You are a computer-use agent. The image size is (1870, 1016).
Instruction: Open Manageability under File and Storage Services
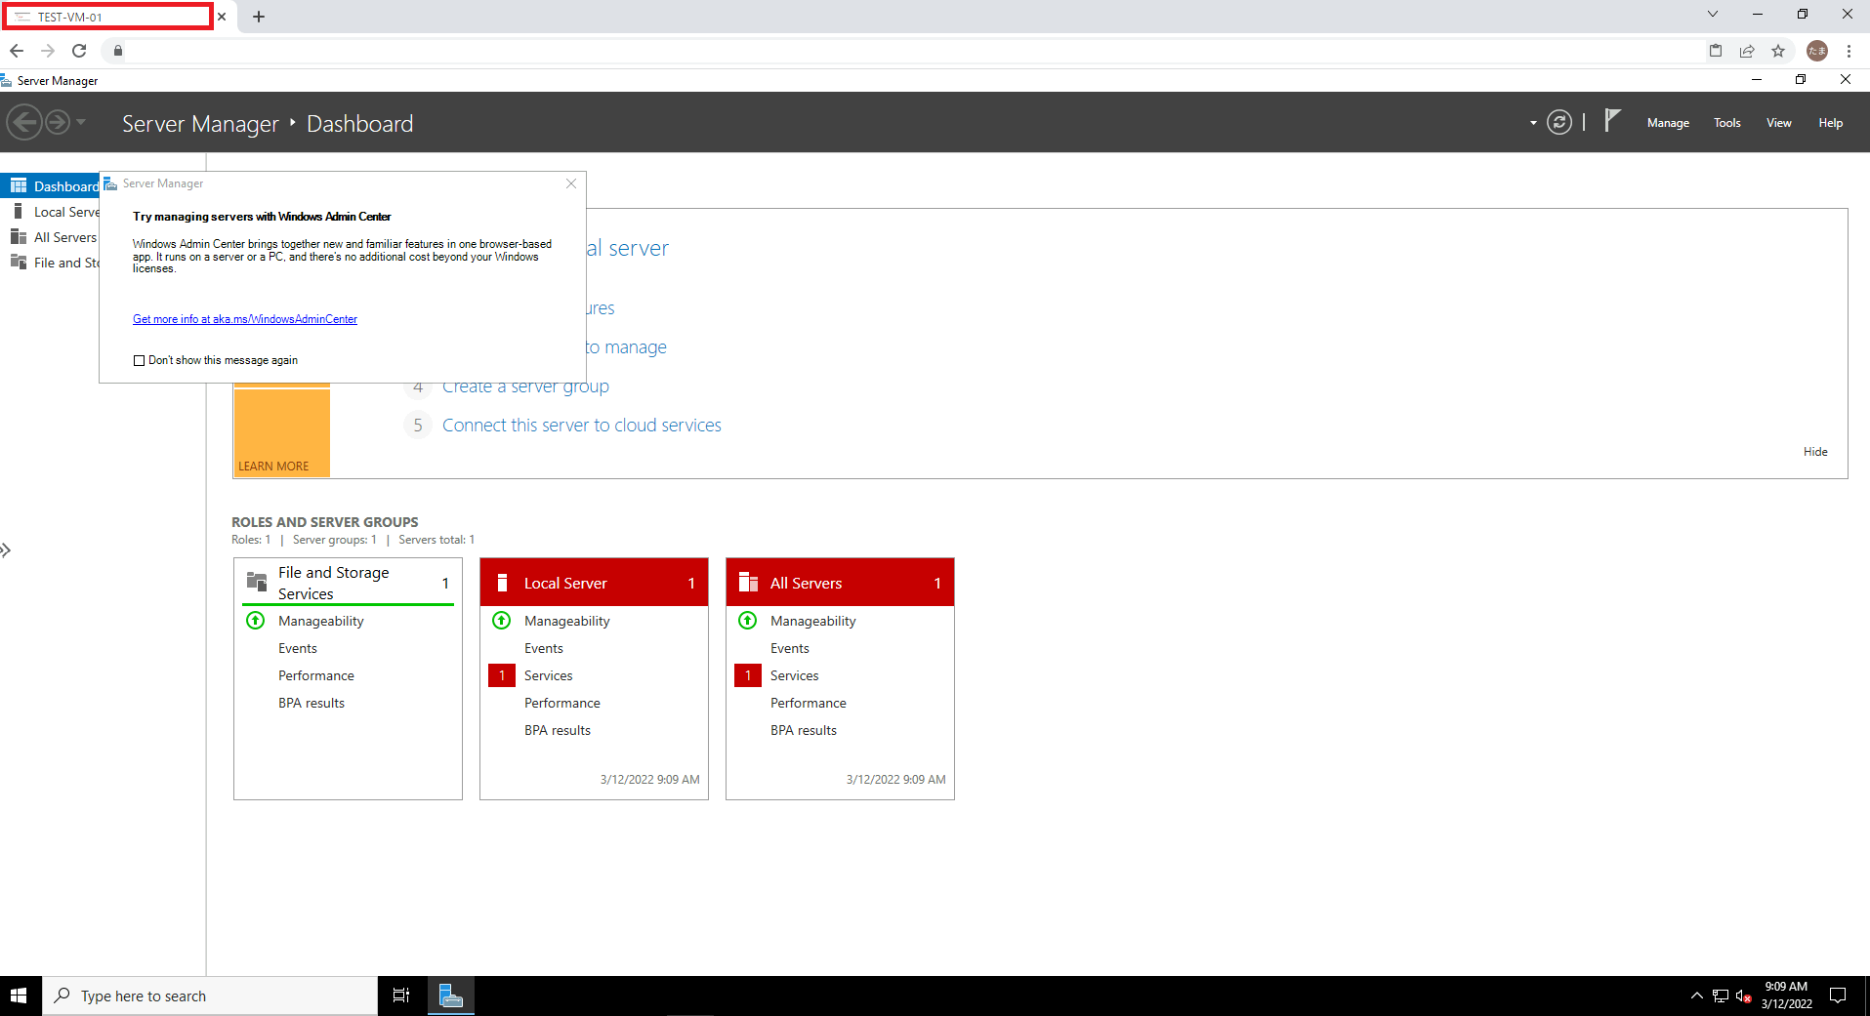click(320, 621)
